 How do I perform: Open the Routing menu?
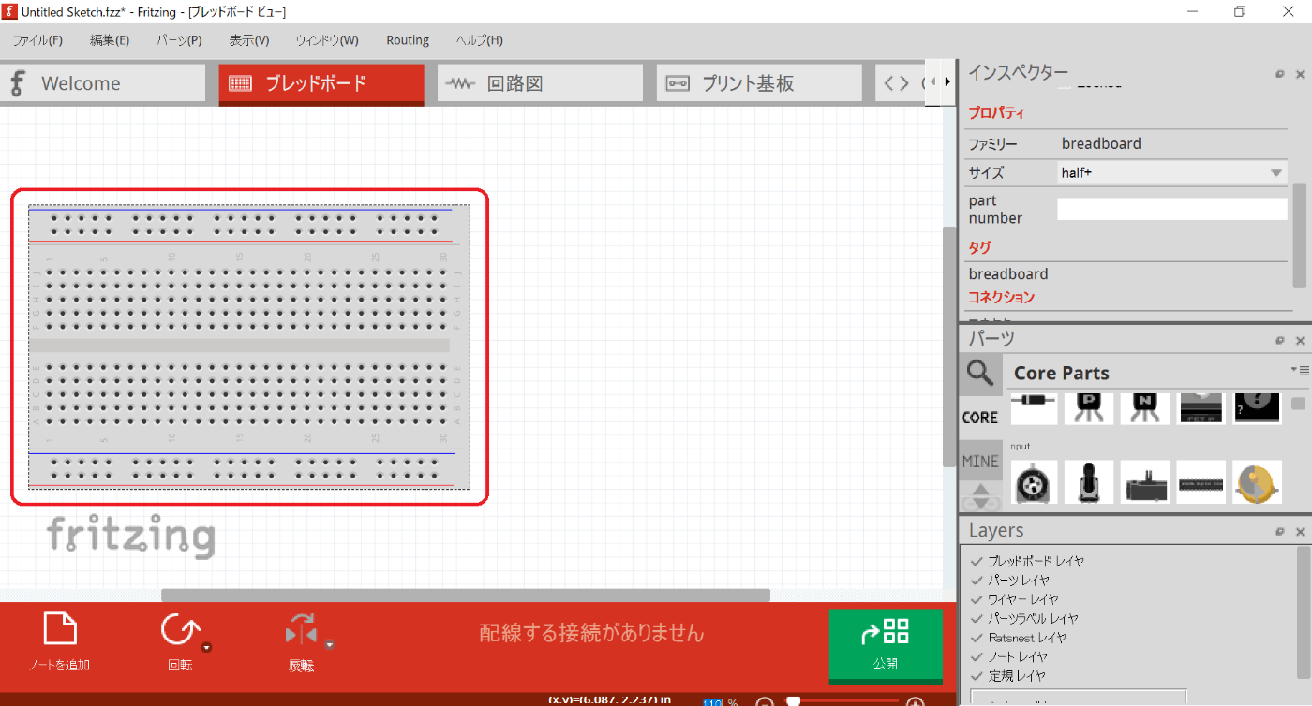(408, 40)
